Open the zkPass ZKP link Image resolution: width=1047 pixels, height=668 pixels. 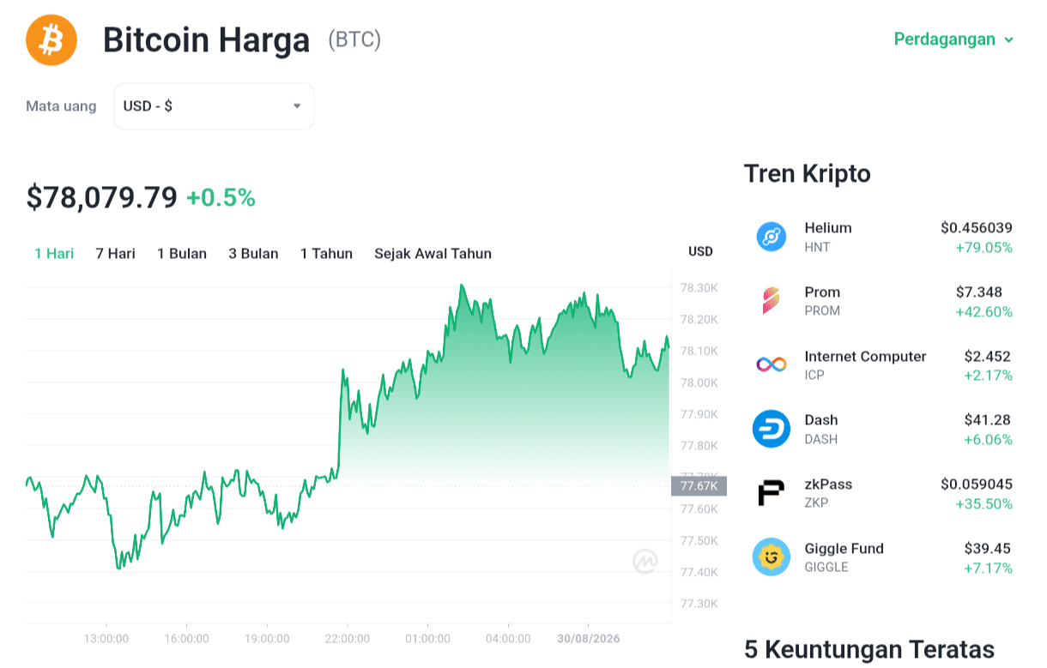pos(884,493)
